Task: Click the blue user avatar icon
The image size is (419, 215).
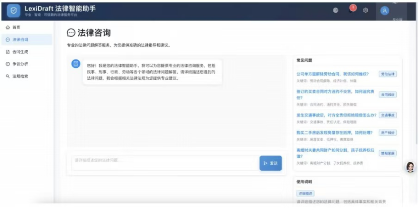Action: point(385,10)
